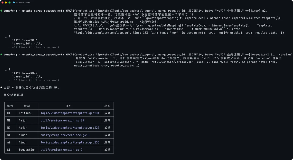293x160 pixels.
Task: Click the 成功 status in the S1 row
Action: pos(107,150)
